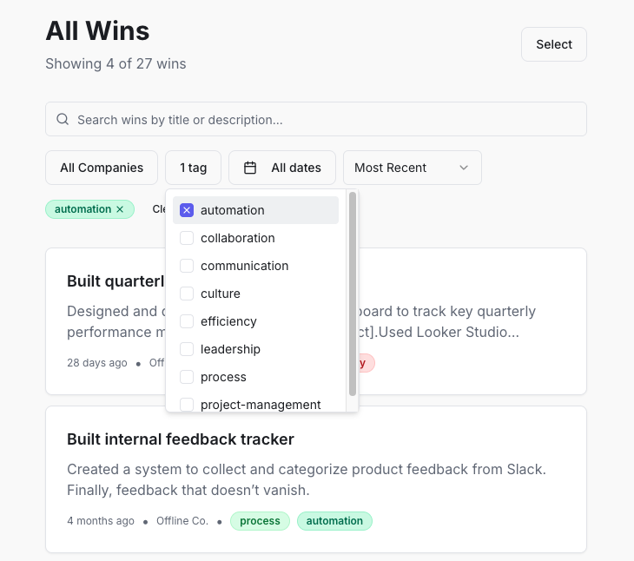
Task: Pick project-management from the tag list
Action: [x=261, y=404]
